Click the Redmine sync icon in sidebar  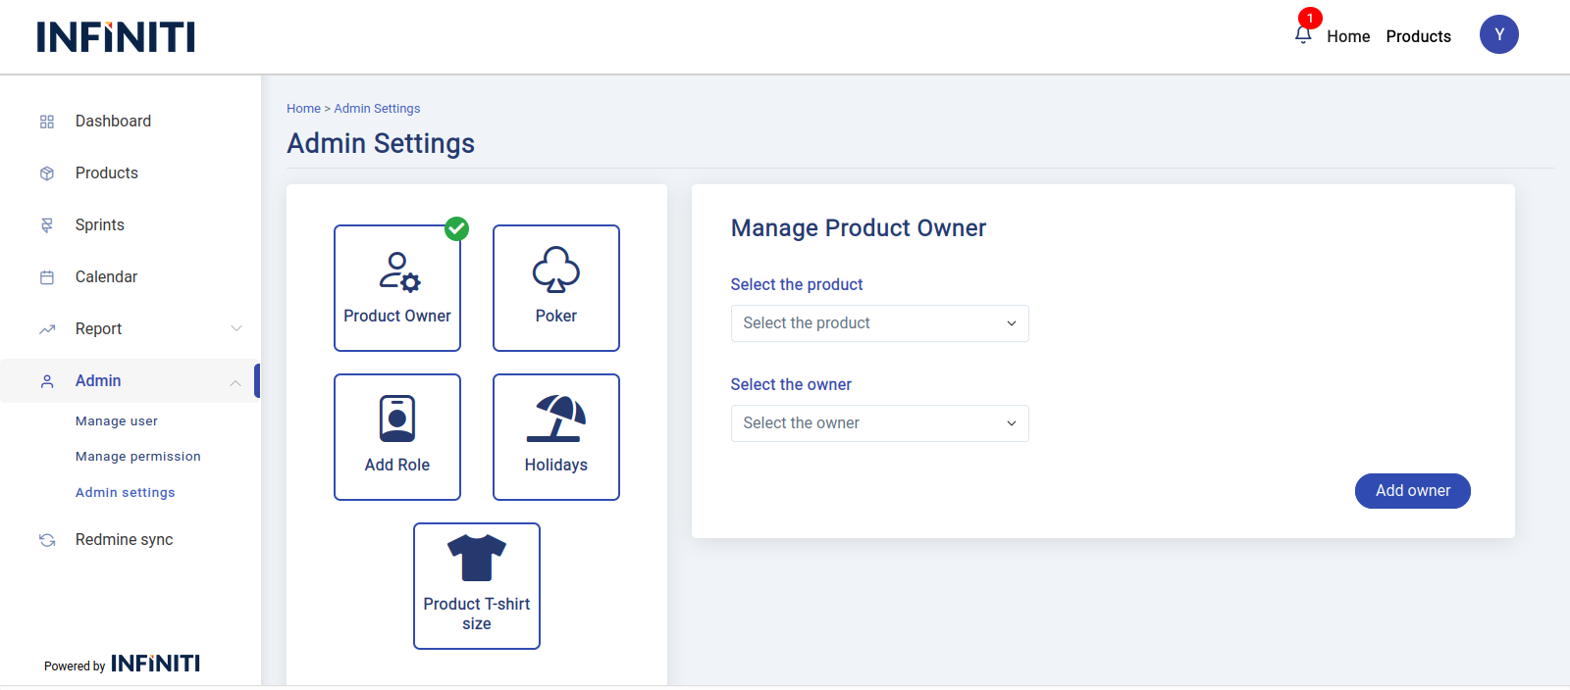(x=47, y=540)
